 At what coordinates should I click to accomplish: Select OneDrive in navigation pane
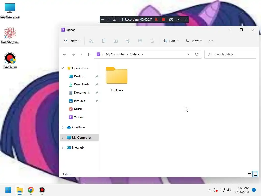click(x=78, y=127)
